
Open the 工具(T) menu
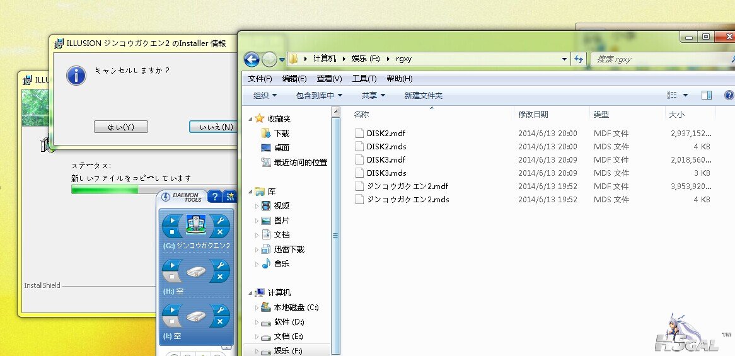364,79
